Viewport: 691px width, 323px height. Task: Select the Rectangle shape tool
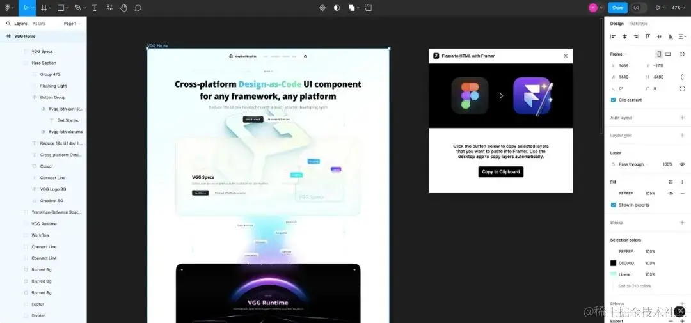pyautogui.click(x=61, y=8)
